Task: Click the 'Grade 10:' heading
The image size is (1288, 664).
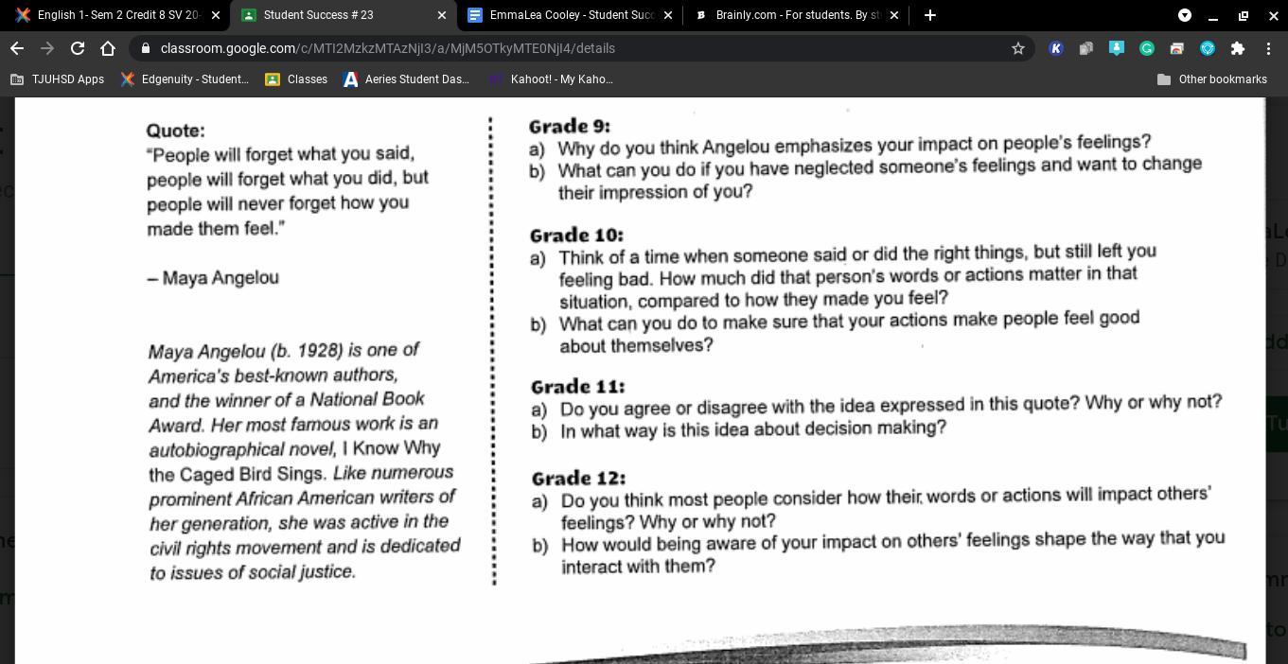Action: click(x=576, y=235)
